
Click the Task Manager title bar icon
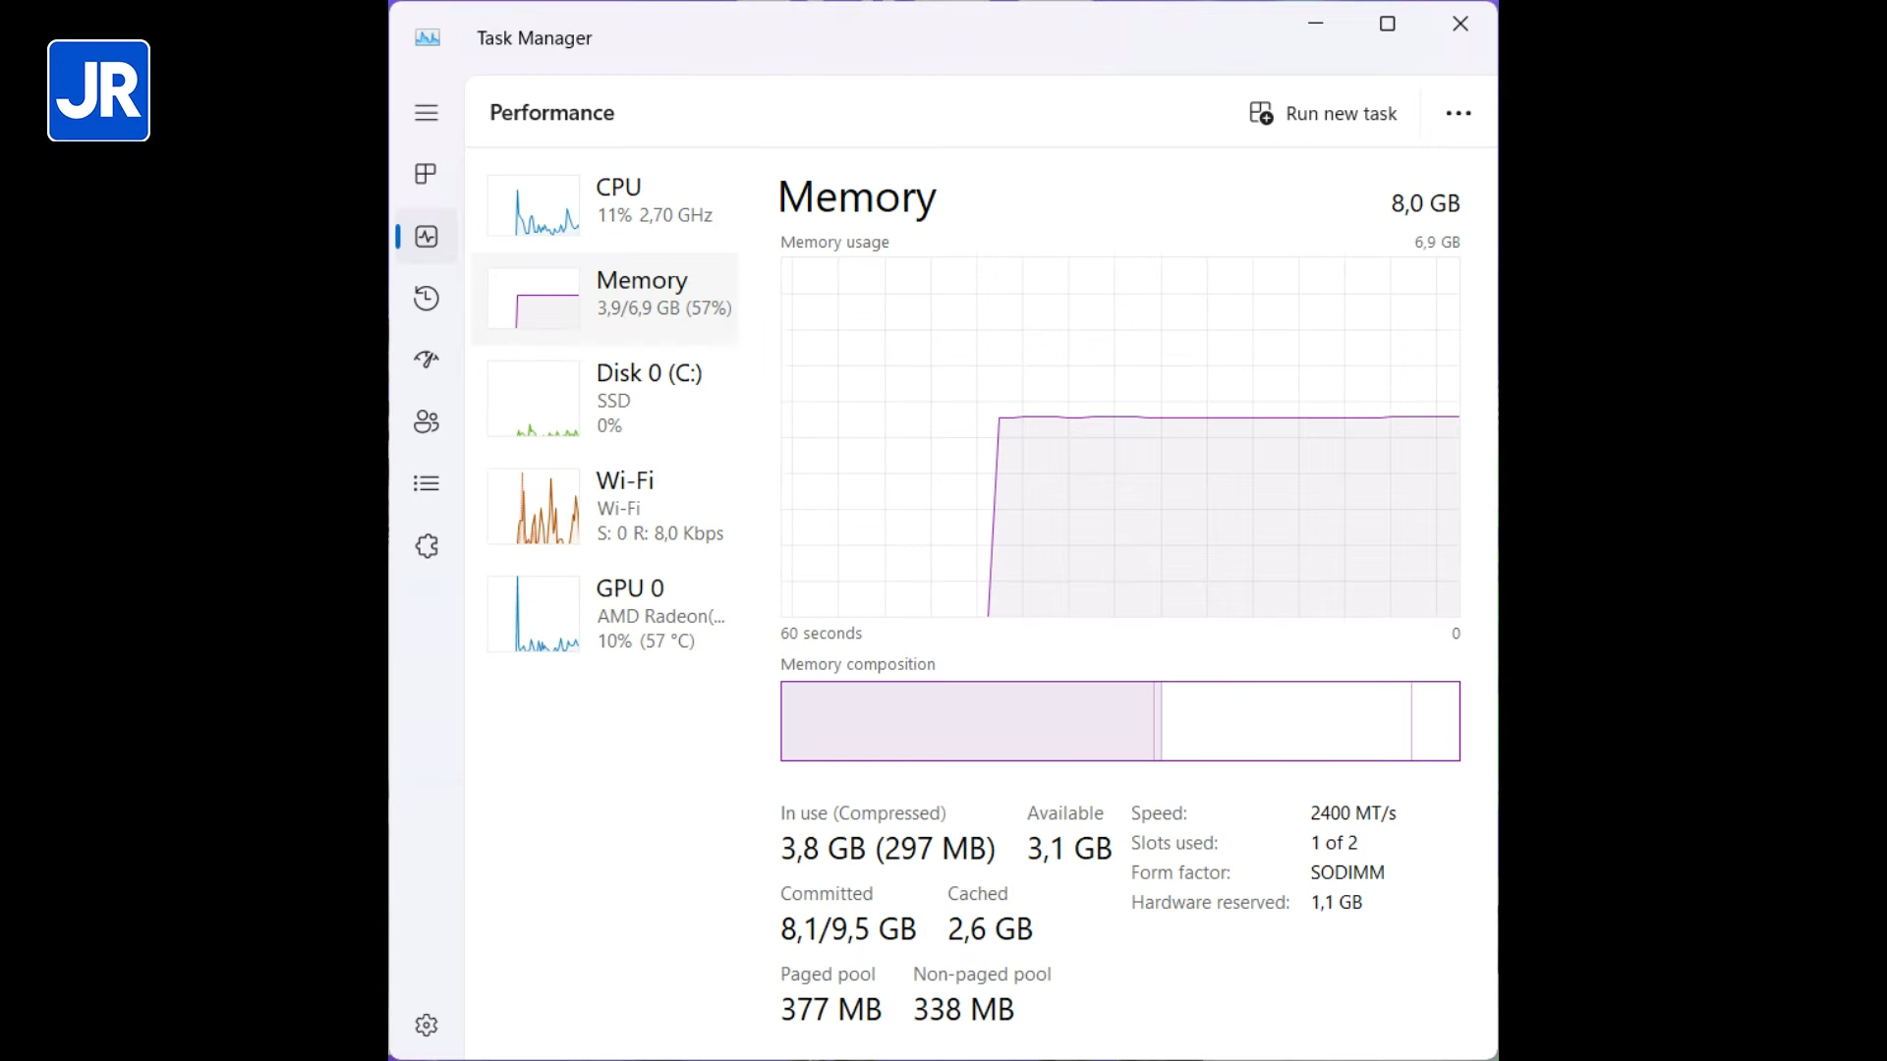[x=428, y=38]
